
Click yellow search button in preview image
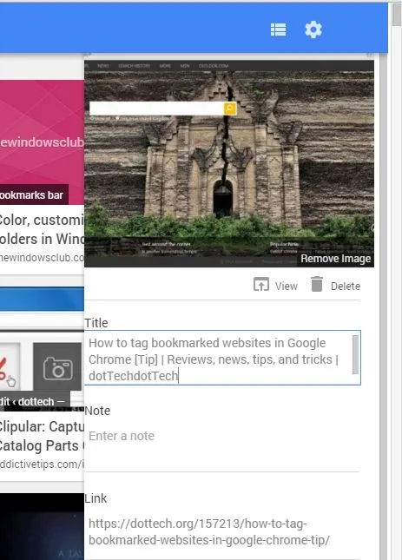(x=230, y=109)
